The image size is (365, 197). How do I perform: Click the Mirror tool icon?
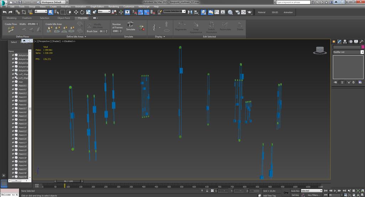[190, 12]
